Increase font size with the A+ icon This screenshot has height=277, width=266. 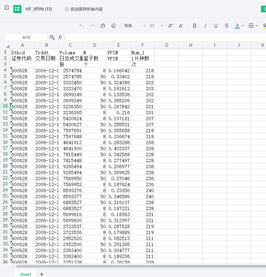tap(170, 26)
